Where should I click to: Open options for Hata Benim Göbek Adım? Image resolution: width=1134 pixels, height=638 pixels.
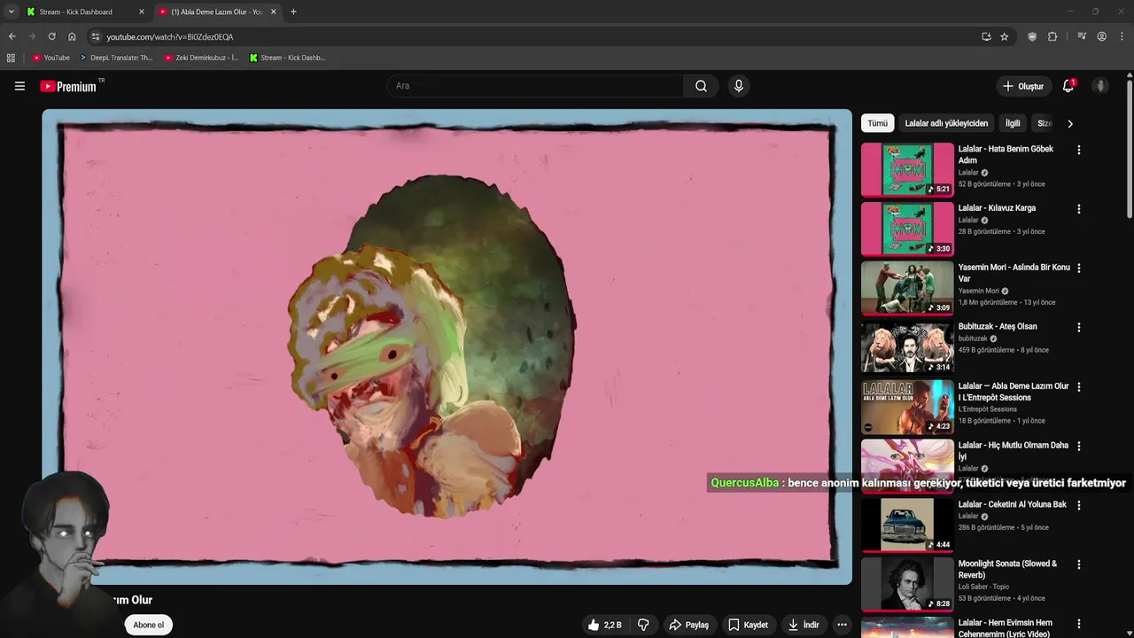tap(1078, 150)
